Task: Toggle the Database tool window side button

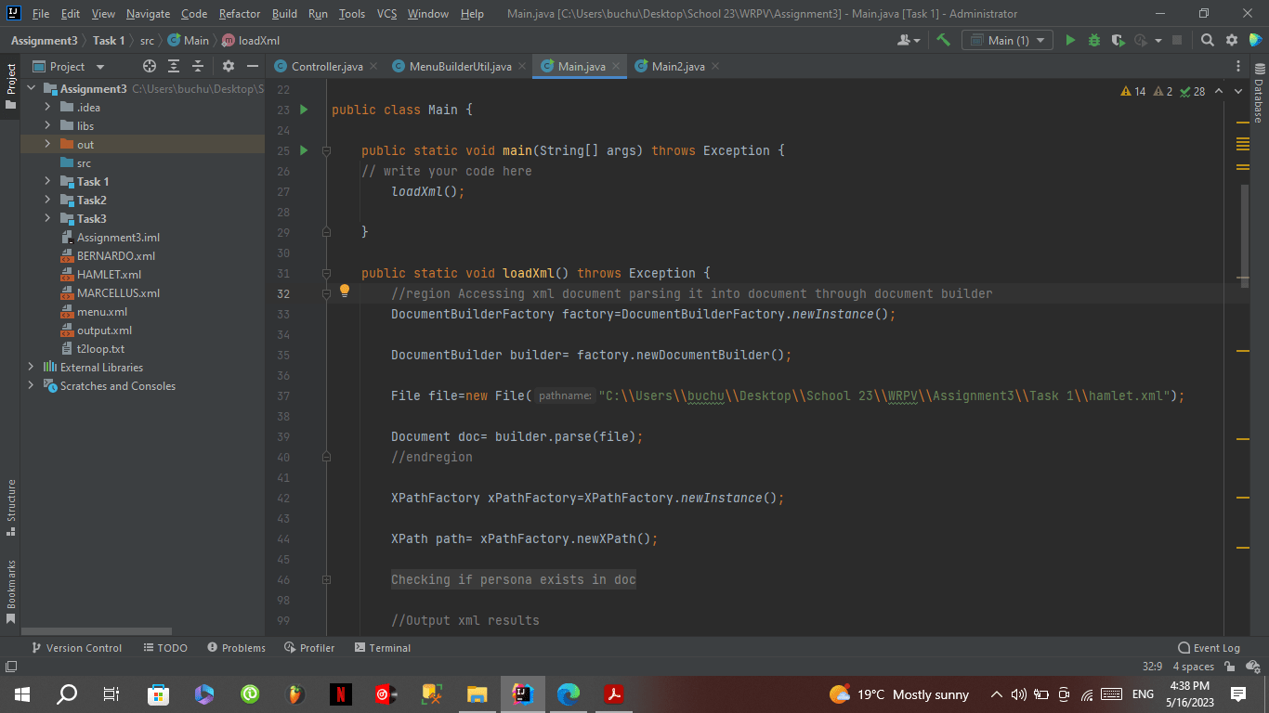Action: pyautogui.click(x=1259, y=94)
